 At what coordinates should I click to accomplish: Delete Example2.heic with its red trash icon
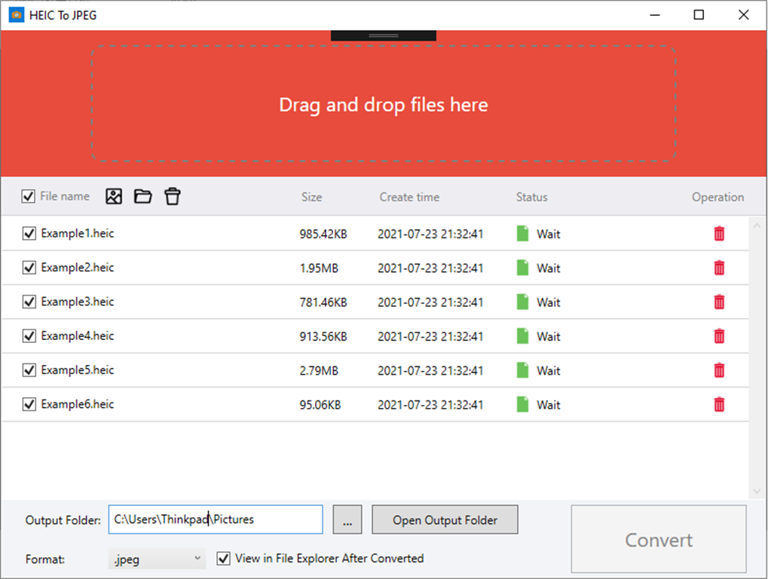[719, 268]
